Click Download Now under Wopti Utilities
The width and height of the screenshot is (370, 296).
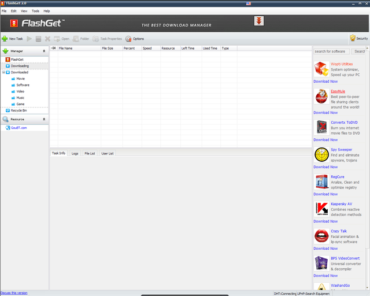click(x=325, y=81)
